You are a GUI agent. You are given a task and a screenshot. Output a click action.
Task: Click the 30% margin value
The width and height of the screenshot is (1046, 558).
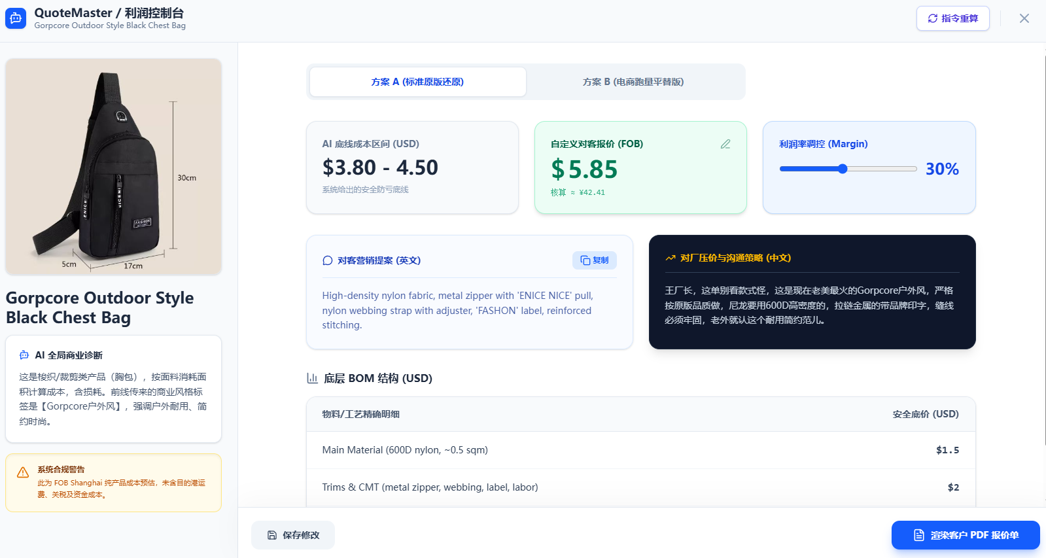click(x=942, y=169)
